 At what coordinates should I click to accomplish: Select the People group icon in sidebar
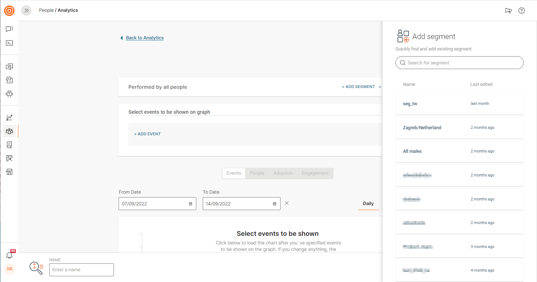pyautogui.click(x=9, y=131)
